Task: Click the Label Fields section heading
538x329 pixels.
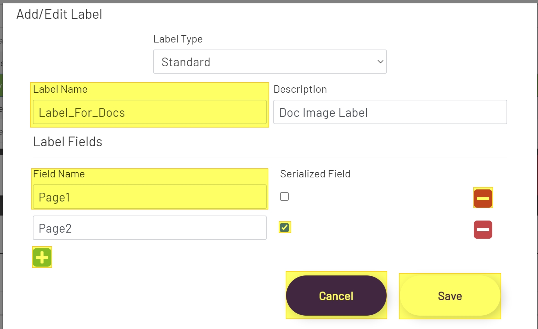Action: [68, 142]
